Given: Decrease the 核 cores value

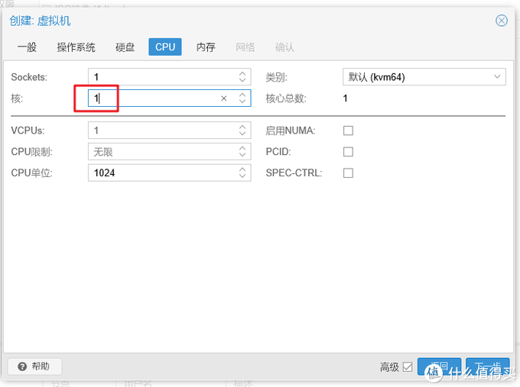Looking at the screenshot, I should (242, 102).
